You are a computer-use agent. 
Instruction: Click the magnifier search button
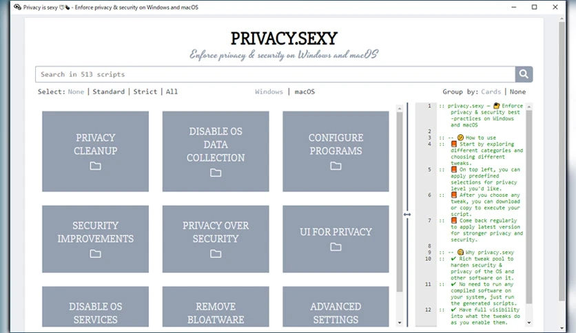click(x=524, y=74)
